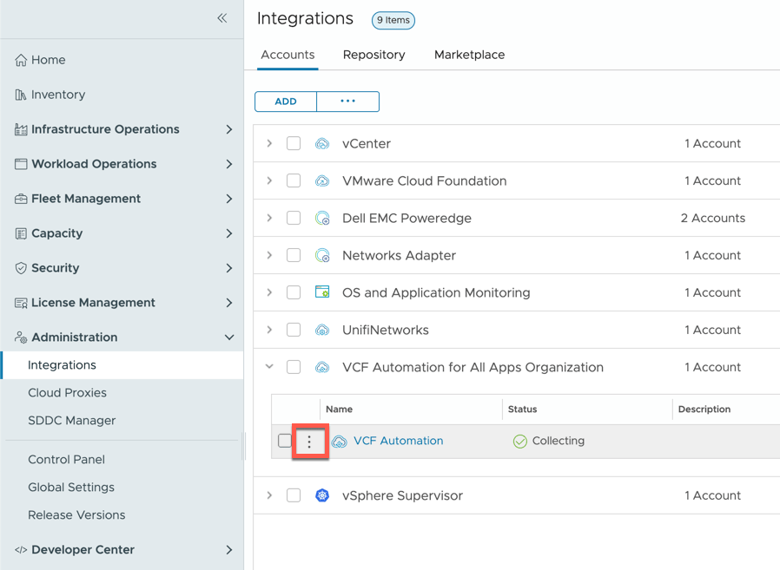The height and width of the screenshot is (570, 780).
Task: Tick the UnifiNetworks checkbox
Action: (x=294, y=330)
